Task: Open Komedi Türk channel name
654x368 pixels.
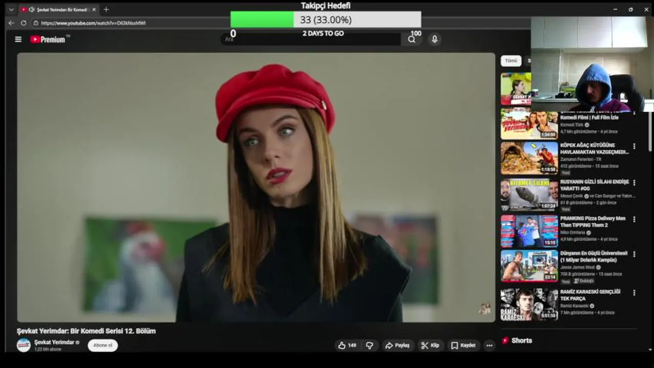Action: pyautogui.click(x=572, y=125)
